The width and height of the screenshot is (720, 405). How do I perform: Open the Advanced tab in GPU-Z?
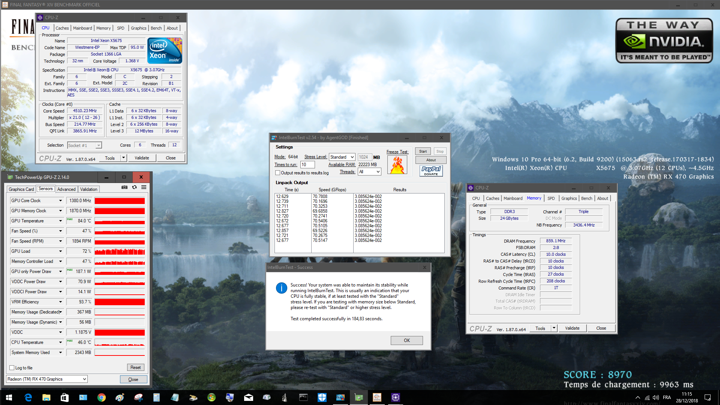[66, 189]
